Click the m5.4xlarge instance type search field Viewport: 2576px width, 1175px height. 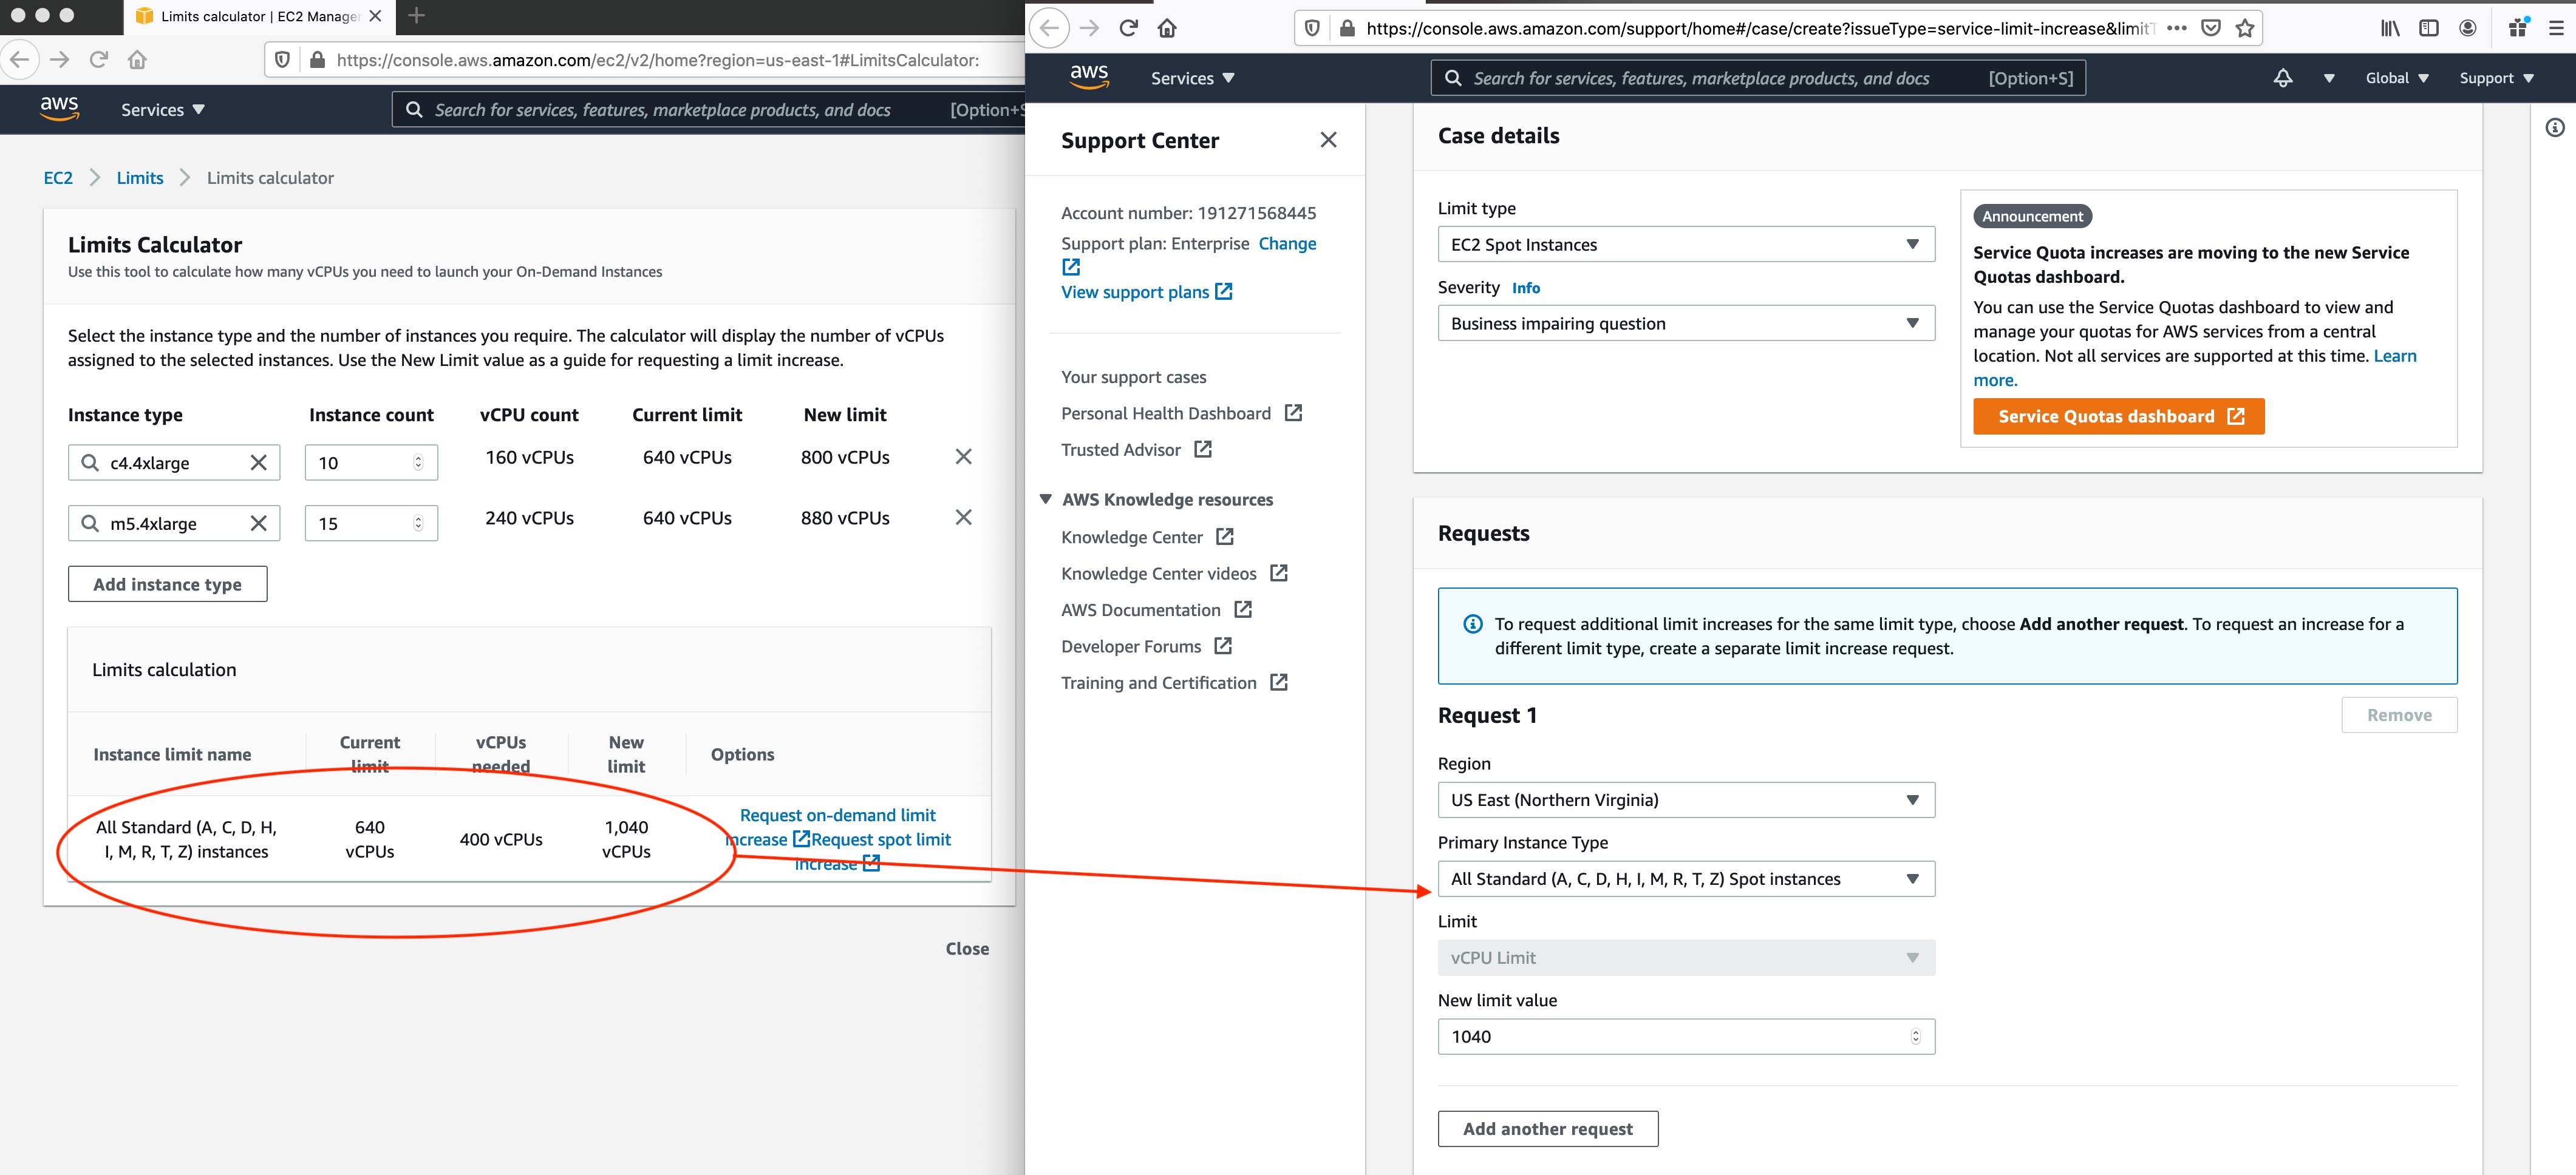coord(174,524)
